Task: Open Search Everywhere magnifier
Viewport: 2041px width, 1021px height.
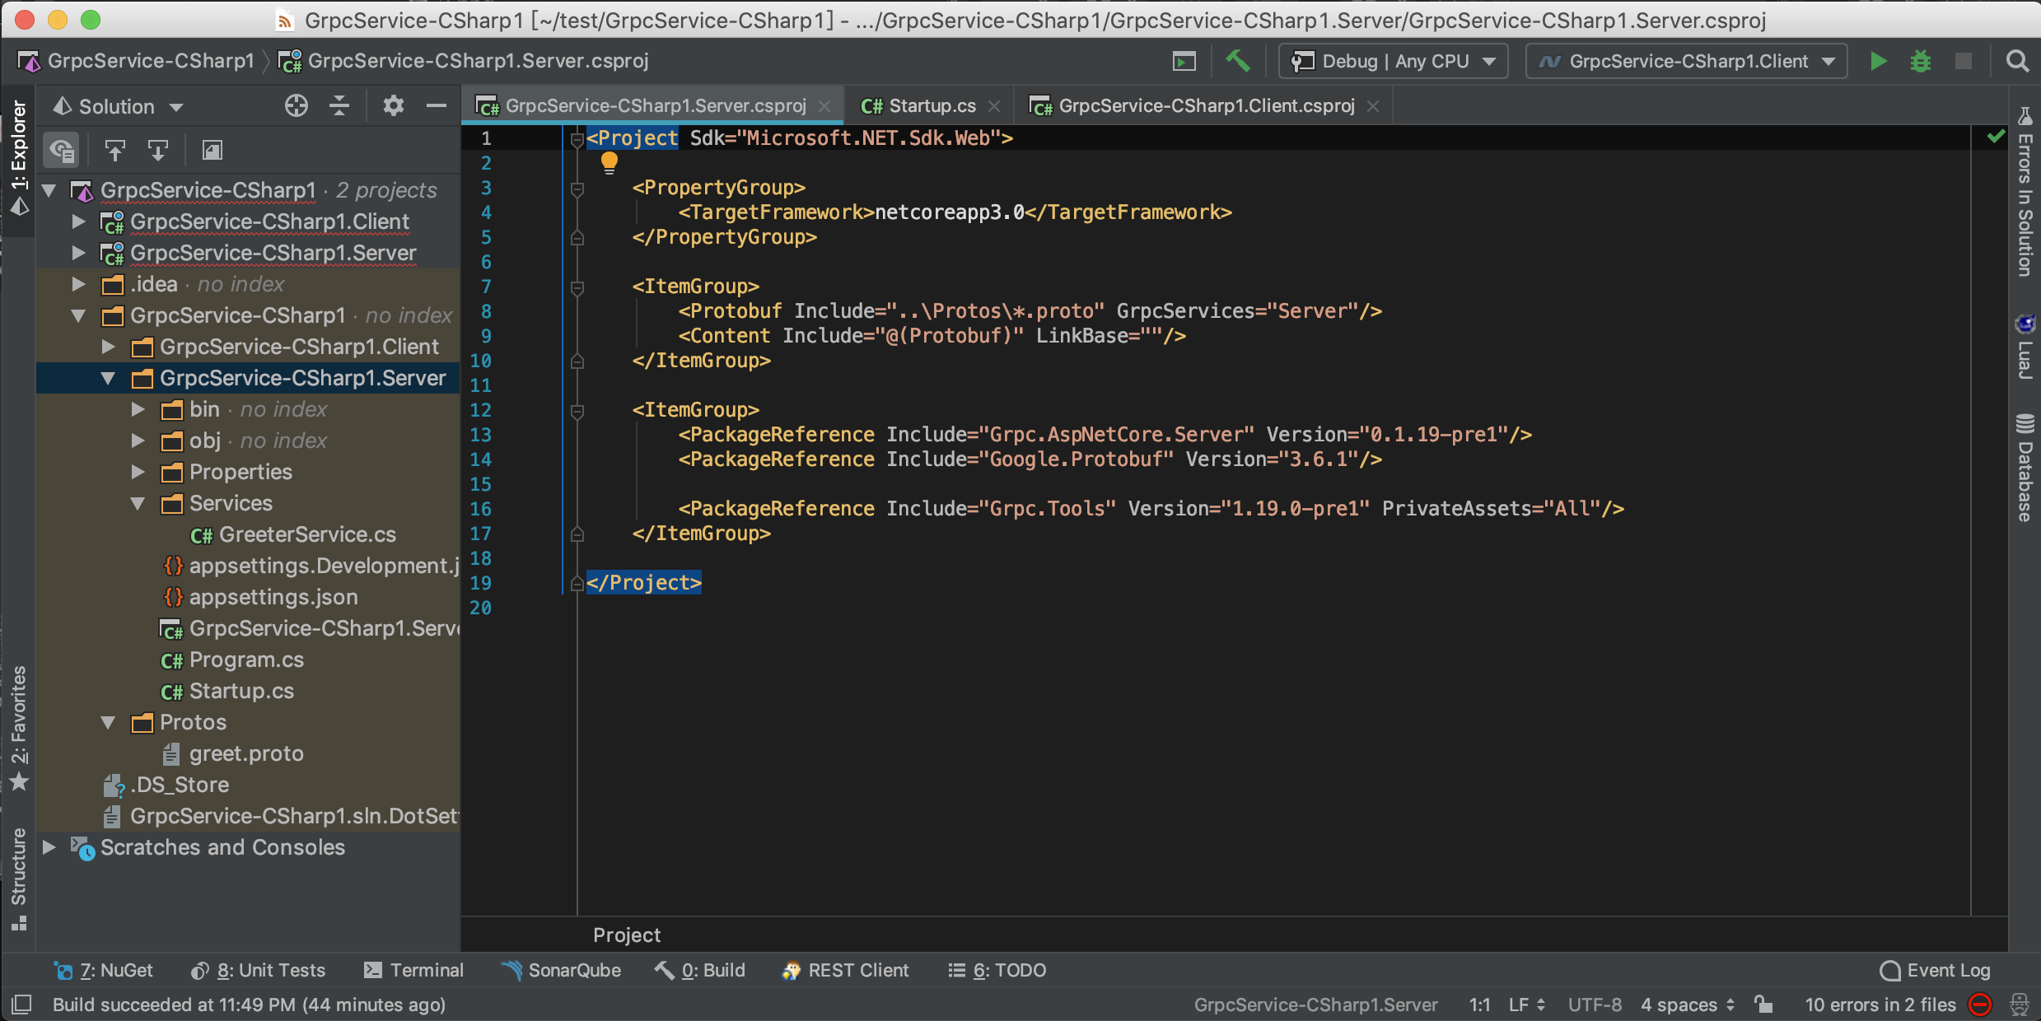Action: click(2017, 61)
